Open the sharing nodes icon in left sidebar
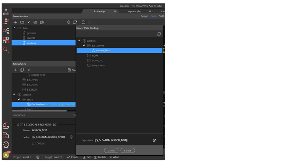This screenshot has height=165, width=293. click(x=6, y=31)
